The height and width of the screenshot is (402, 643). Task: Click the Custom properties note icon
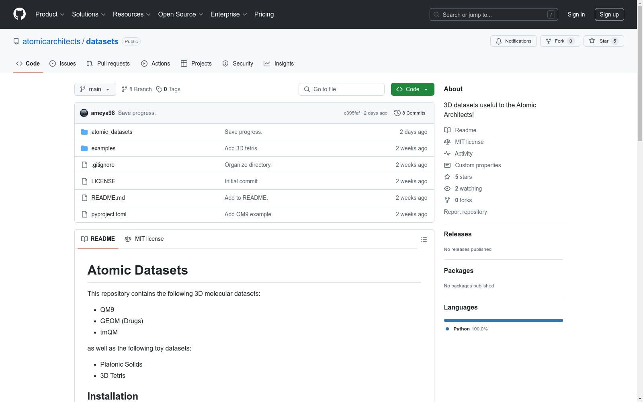click(x=447, y=165)
